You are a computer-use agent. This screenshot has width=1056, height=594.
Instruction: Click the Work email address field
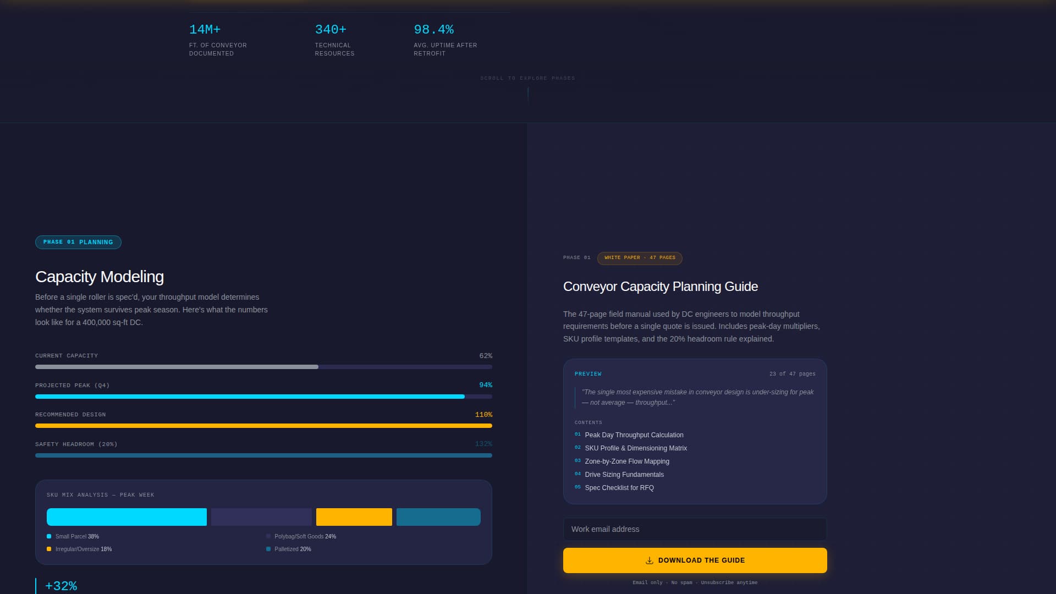(695, 529)
